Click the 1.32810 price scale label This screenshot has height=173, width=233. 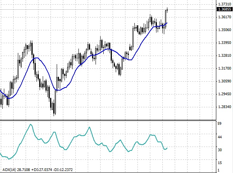(225, 56)
